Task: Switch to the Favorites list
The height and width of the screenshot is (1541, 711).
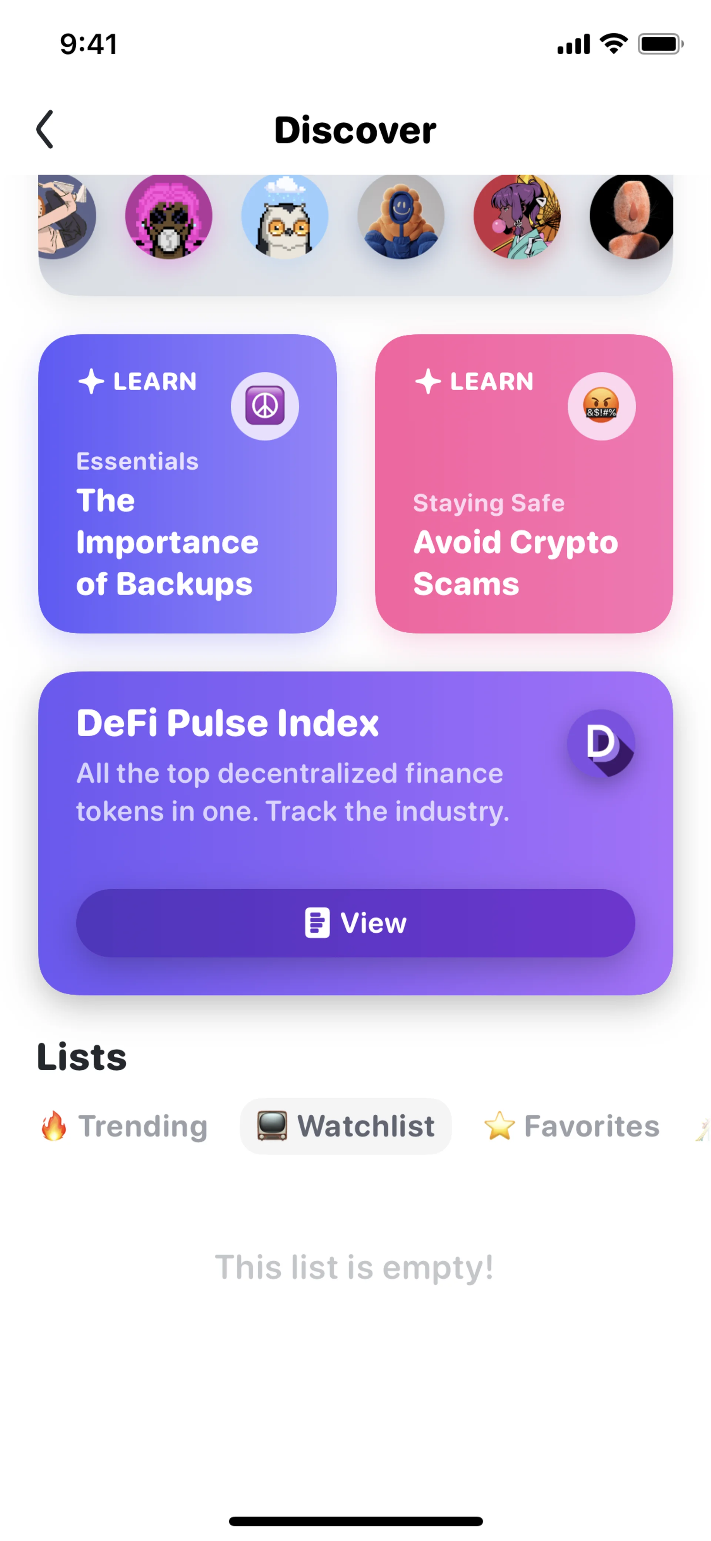Action: point(571,1126)
